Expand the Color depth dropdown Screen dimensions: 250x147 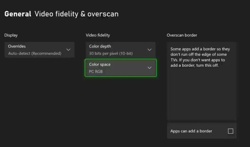121,50
